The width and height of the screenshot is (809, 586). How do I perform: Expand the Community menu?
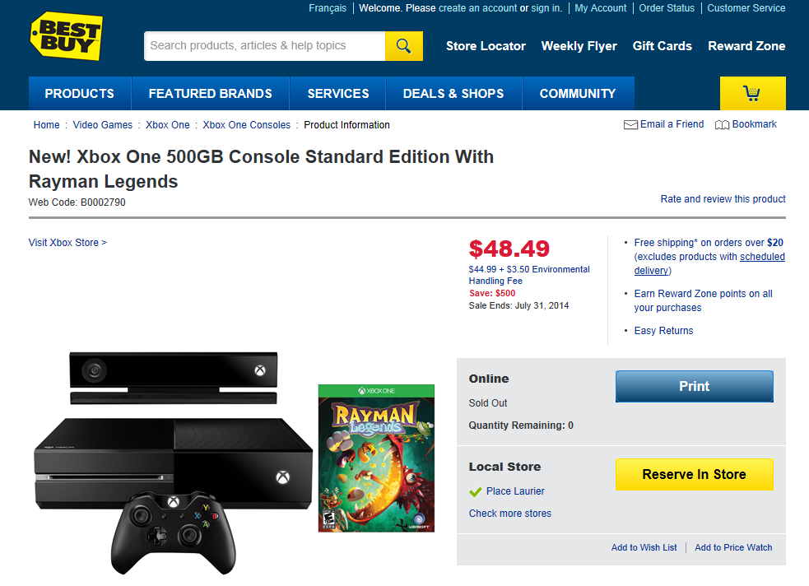point(578,94)
